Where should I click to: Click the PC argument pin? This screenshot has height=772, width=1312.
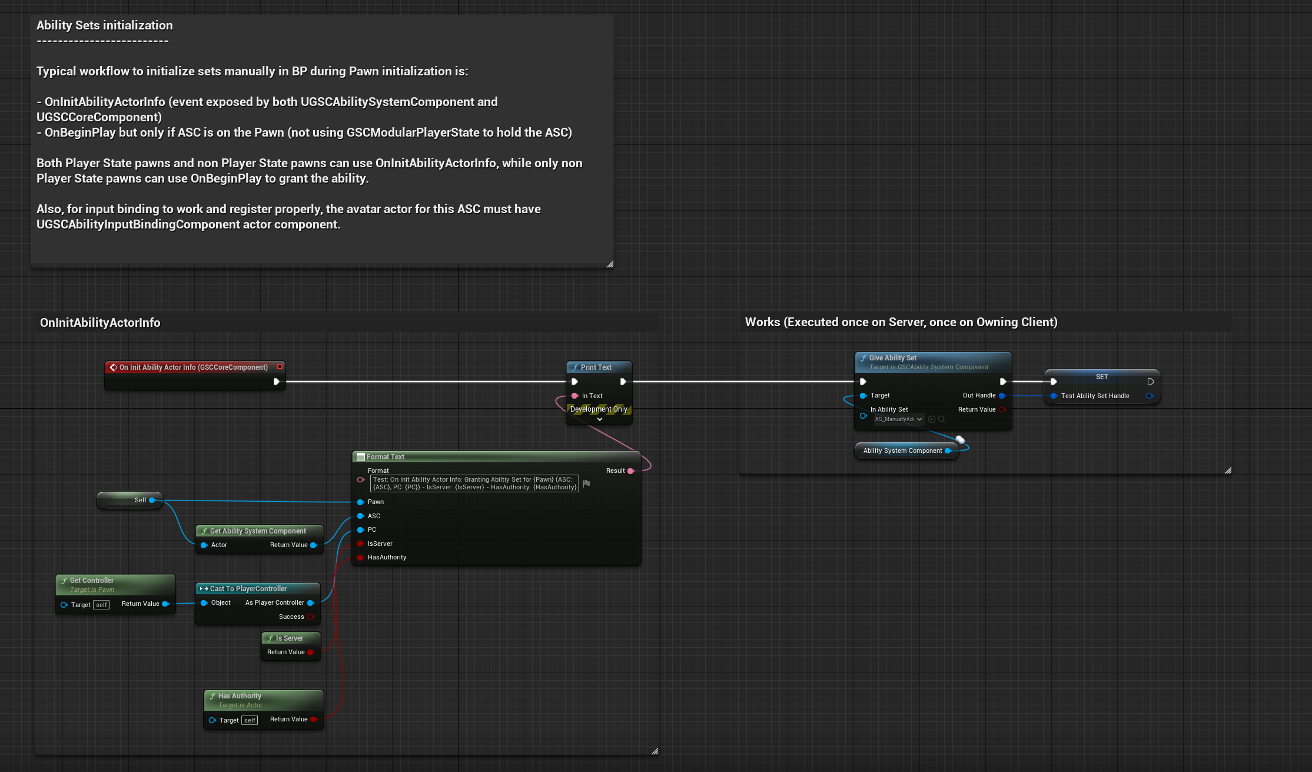(361, 530)
